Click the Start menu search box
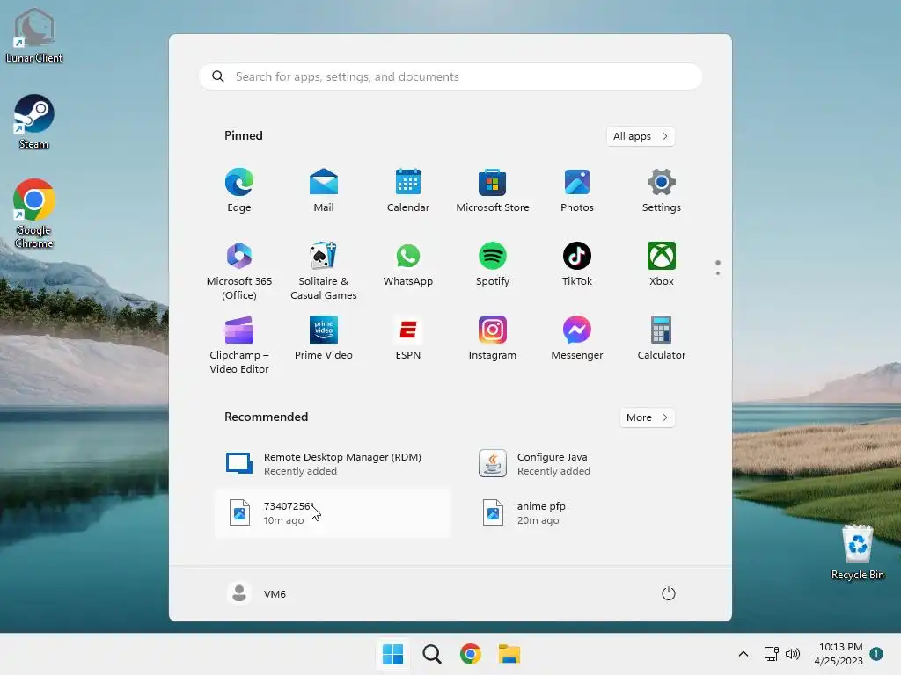 [x=450, y=76]
